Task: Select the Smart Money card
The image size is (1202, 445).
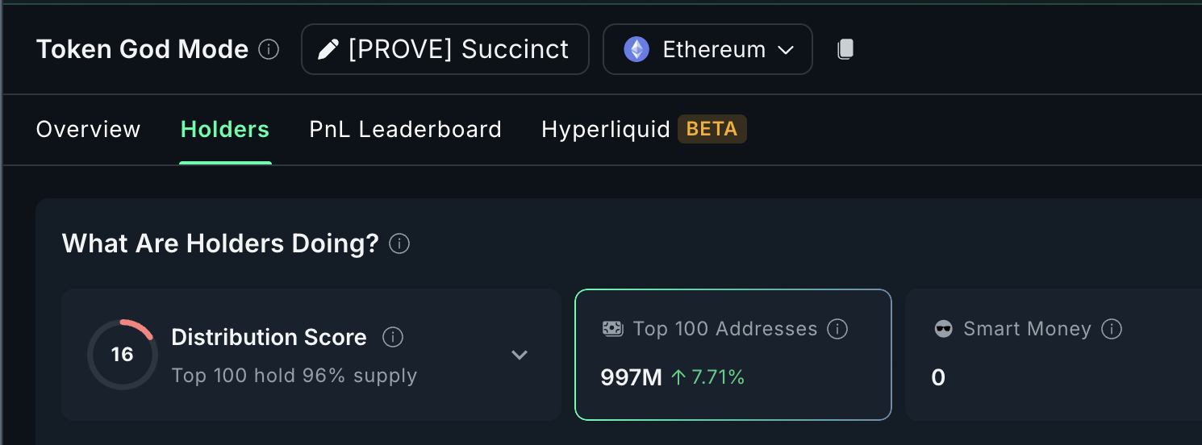Action: [1054, 355]
